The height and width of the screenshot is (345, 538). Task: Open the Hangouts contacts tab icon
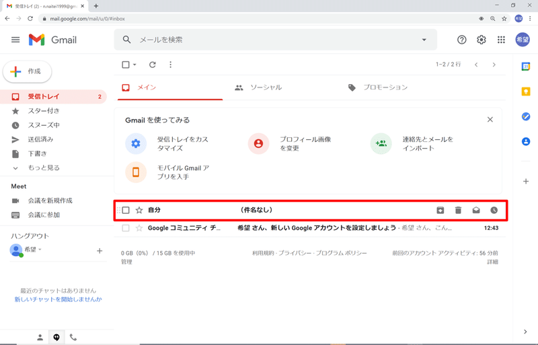pos(40,338)
